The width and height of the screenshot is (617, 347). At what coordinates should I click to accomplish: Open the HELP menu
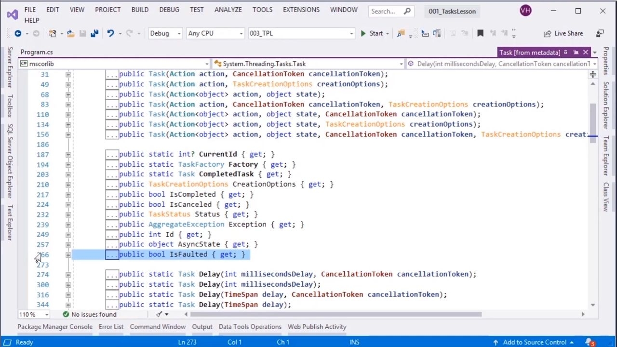(x=32, y=20)
